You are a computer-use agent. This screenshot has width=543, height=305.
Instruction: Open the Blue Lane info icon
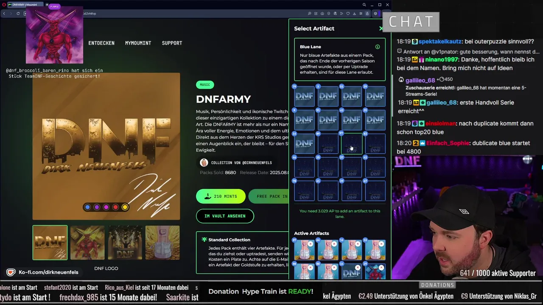point(377,47)
